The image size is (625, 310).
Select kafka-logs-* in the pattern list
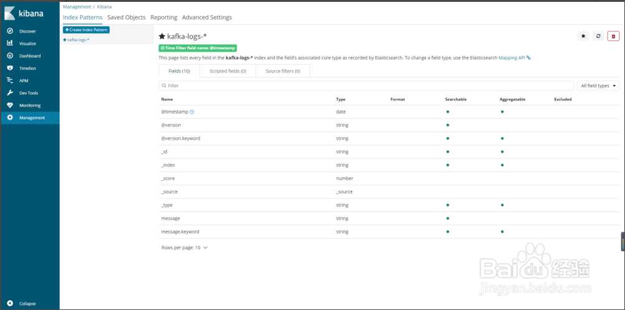(x=78, y=40)
